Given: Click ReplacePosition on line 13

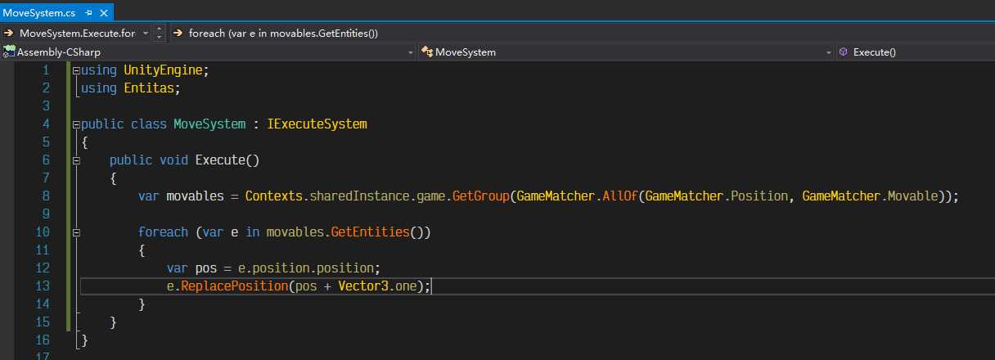Looking at the screenshot, I should point(234,286).
